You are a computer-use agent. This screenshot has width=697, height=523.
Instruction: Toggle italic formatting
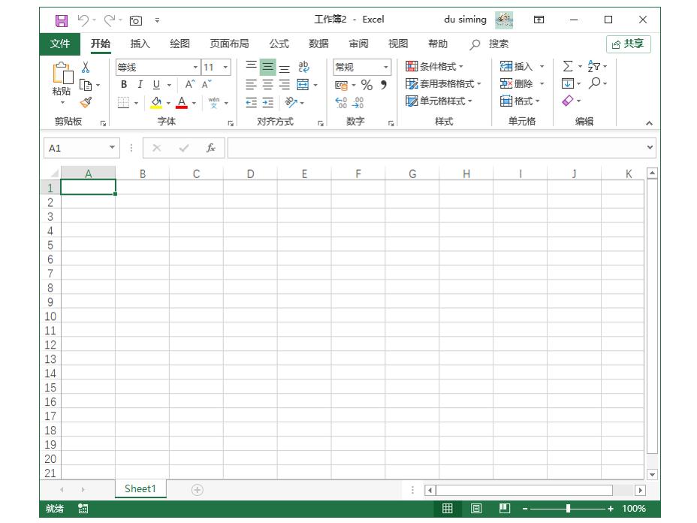coord(140,85)
